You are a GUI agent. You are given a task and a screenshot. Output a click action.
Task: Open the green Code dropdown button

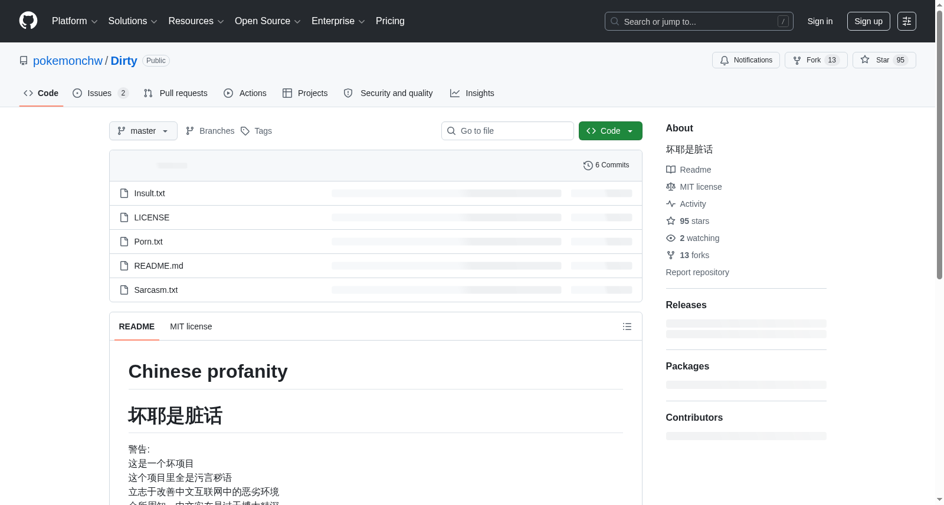[x=611, y=131]
